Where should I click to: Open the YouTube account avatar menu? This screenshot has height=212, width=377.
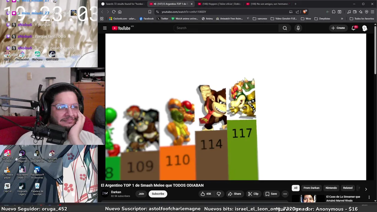365,28
